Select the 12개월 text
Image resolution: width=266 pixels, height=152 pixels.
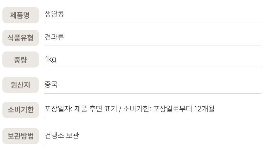tap(204, 109)
